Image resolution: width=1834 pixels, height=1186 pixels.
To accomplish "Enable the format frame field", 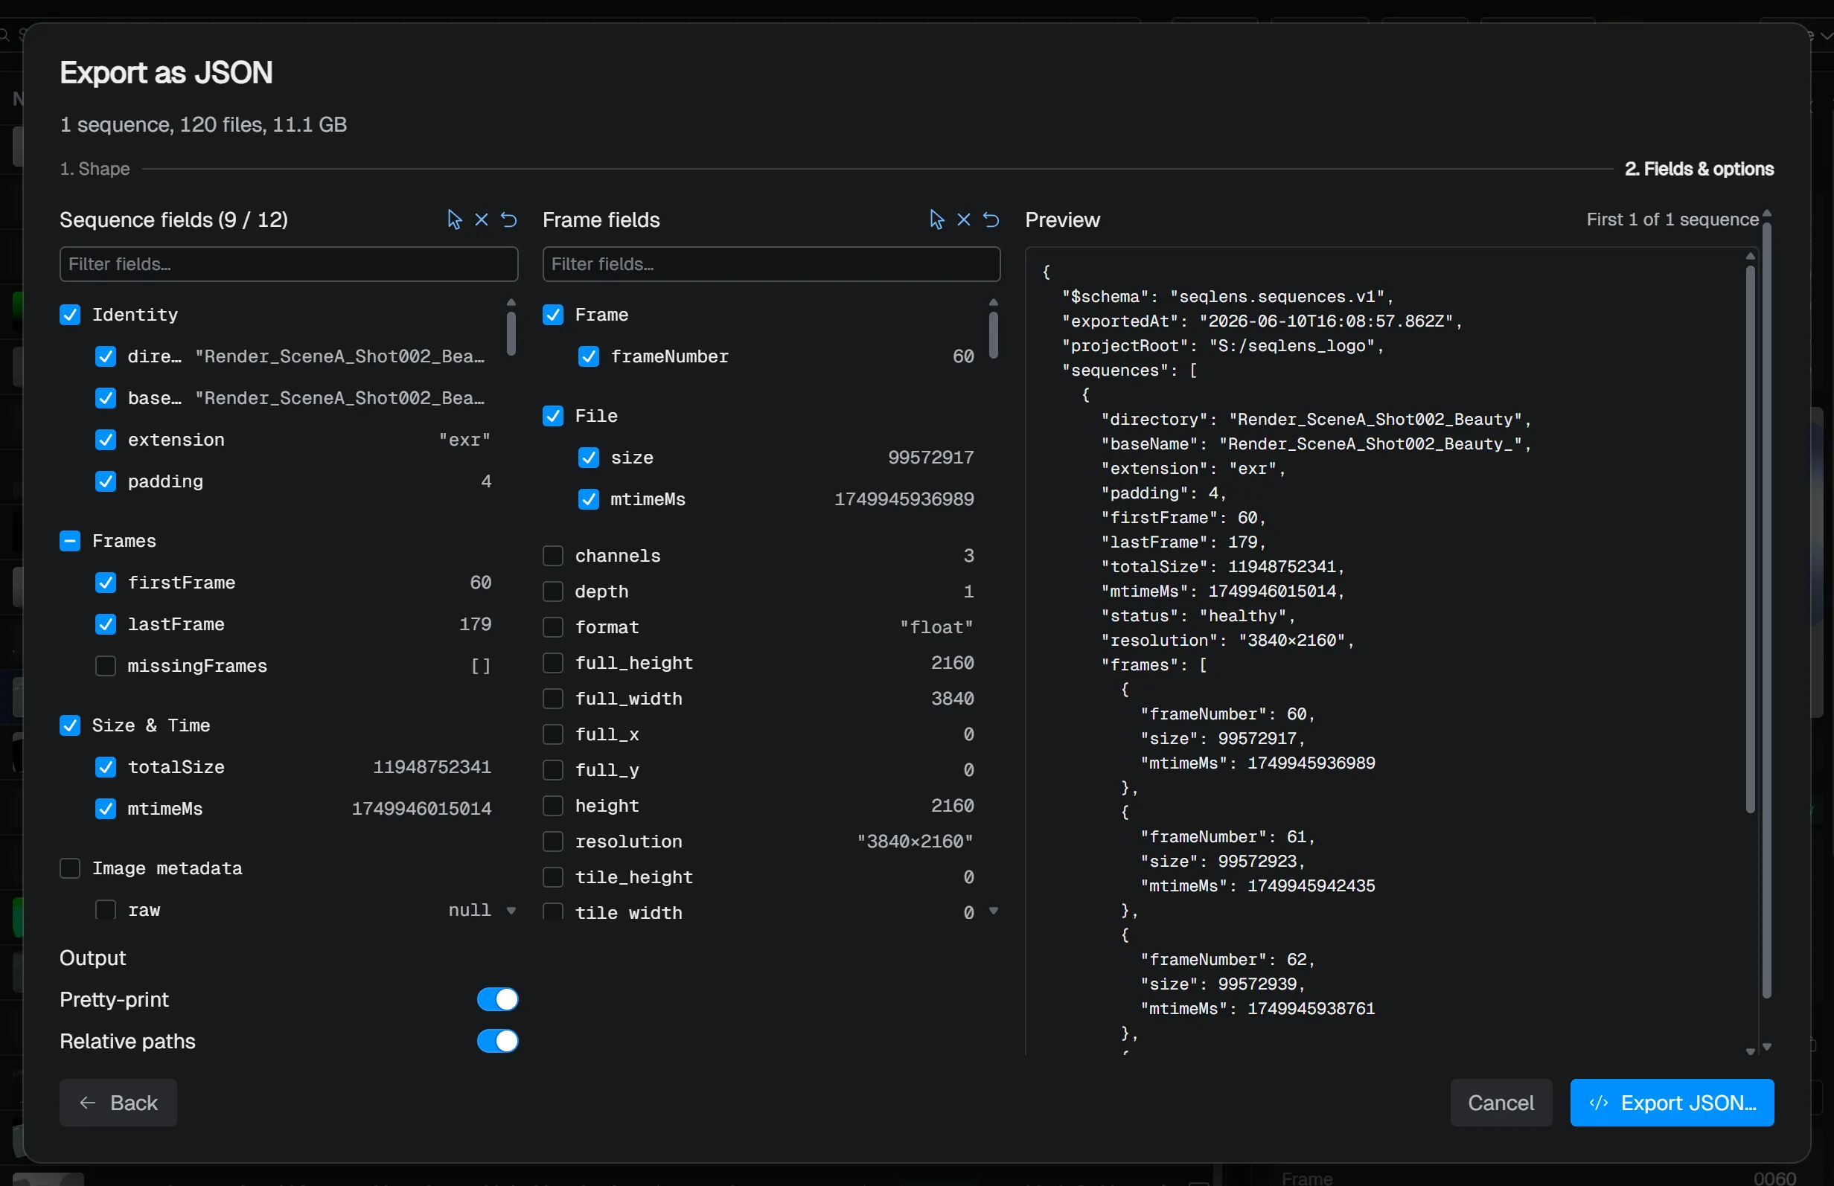I will coord(553,628).
